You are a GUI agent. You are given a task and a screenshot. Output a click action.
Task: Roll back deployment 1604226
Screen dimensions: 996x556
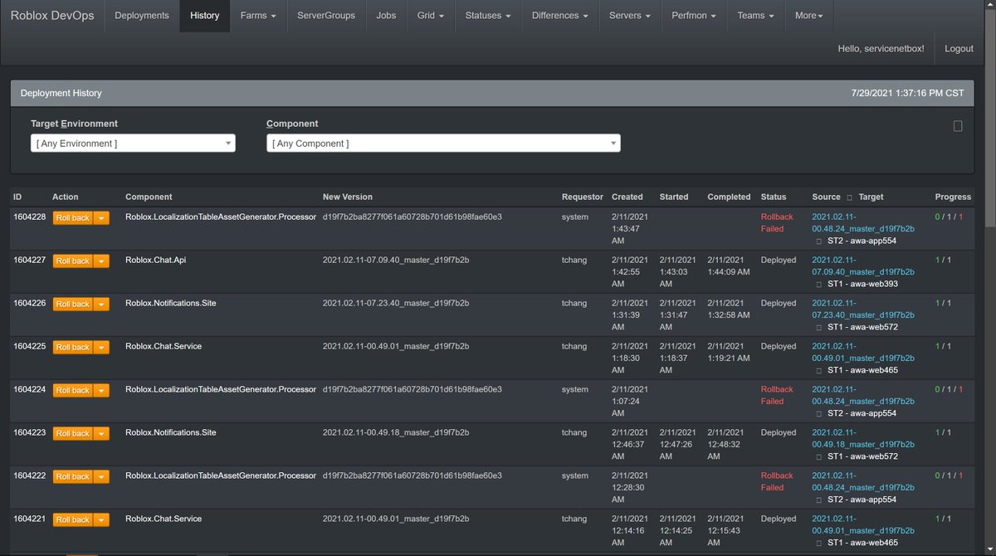point(73,304)
